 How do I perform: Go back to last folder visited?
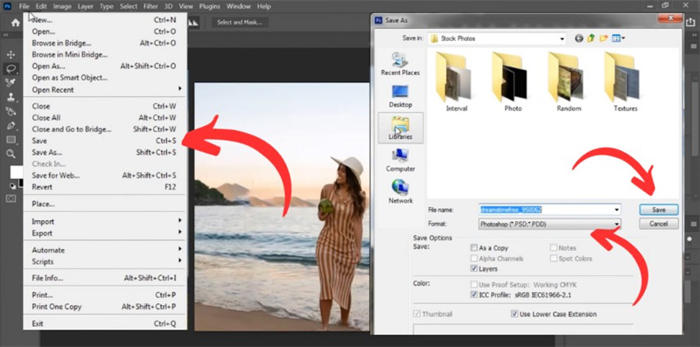pos(579,38)
